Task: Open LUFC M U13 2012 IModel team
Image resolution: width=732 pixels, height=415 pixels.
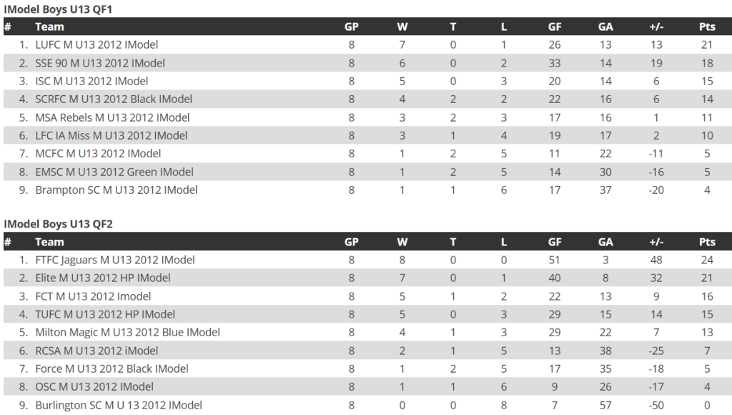Action: tap(97, 45)
